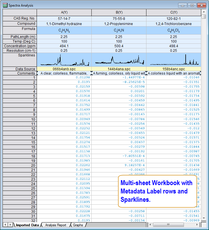This screenshot has width=209, height=230.
Task: Select the 144b4ana.spc data source cell
Action: click(x=119, y=69)
